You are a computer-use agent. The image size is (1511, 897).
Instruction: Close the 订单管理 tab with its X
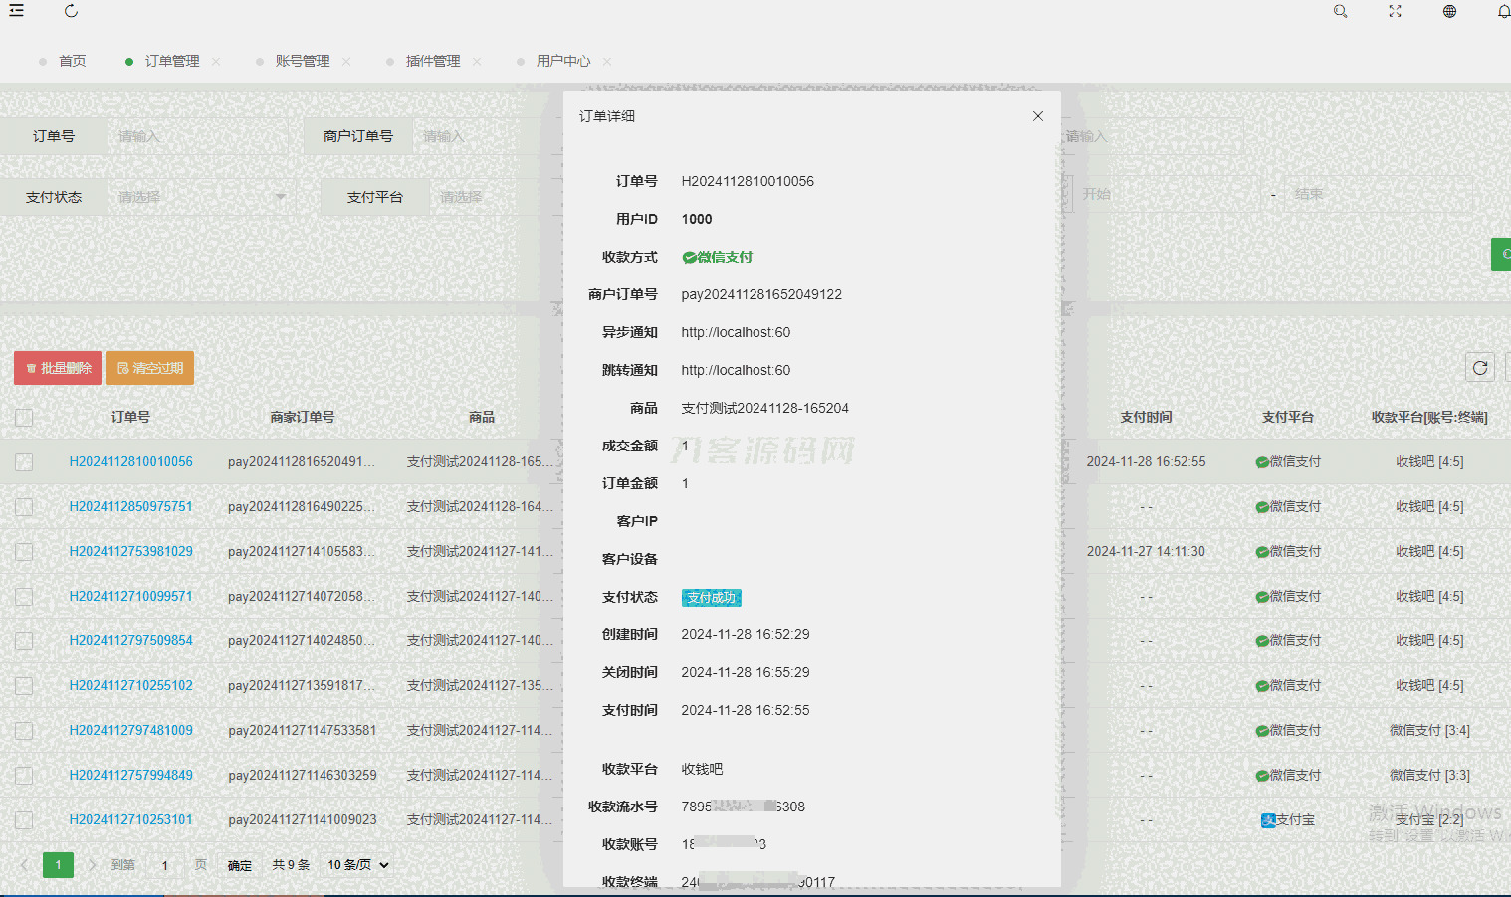216,62
